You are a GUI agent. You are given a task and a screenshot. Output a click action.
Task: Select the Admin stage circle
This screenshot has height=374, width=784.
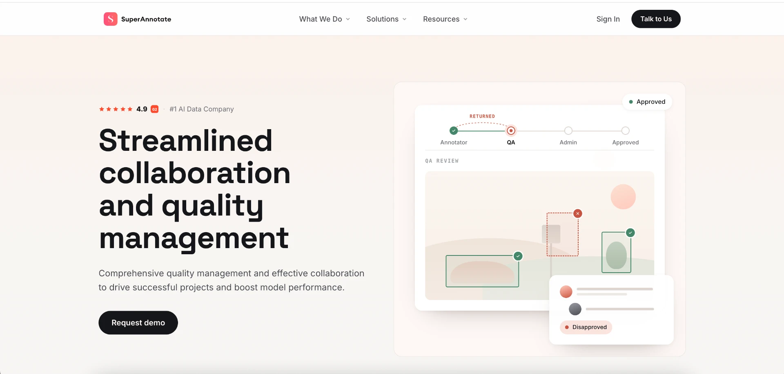point(568,131)
